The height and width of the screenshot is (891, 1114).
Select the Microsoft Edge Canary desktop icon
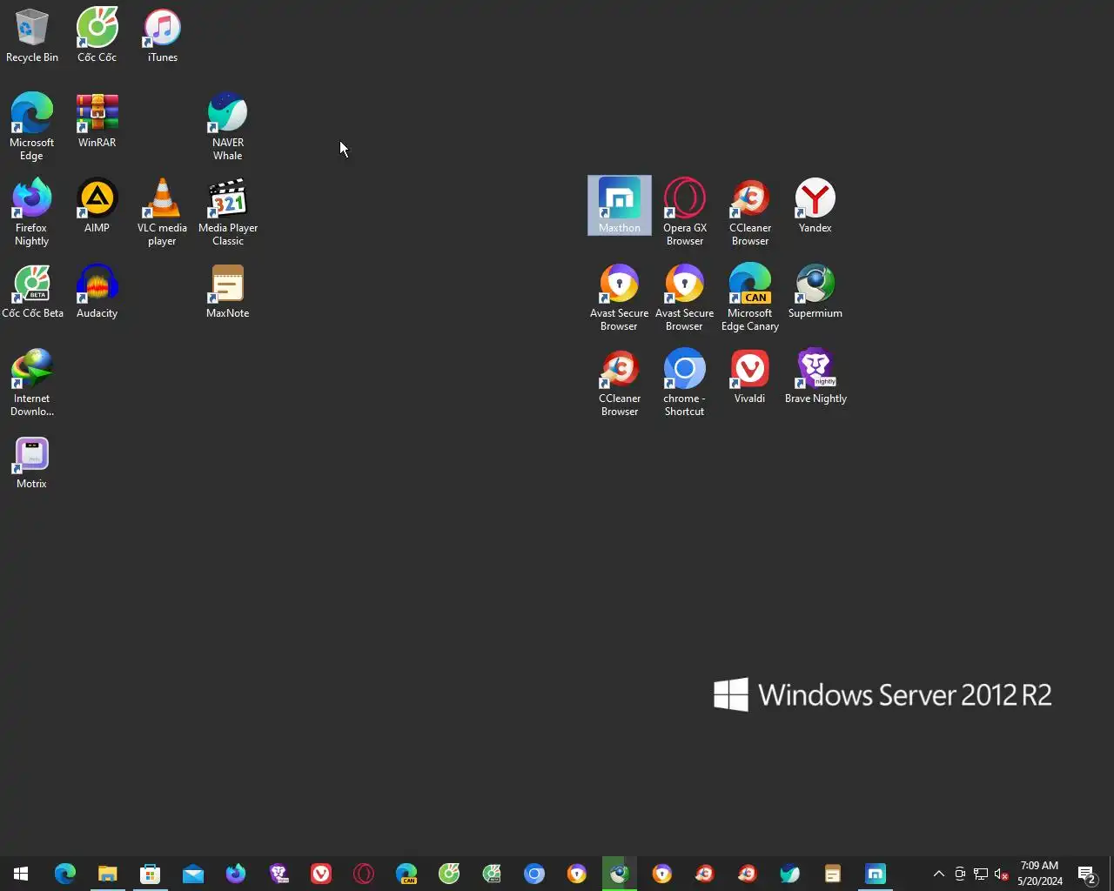[750, 298]
